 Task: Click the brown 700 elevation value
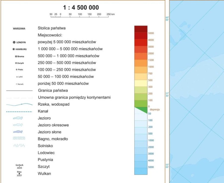point(150,73)
